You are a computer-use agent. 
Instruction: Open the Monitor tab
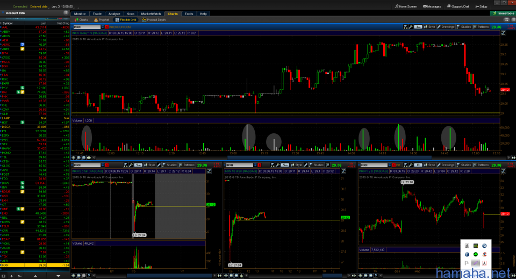coord(80,14)
